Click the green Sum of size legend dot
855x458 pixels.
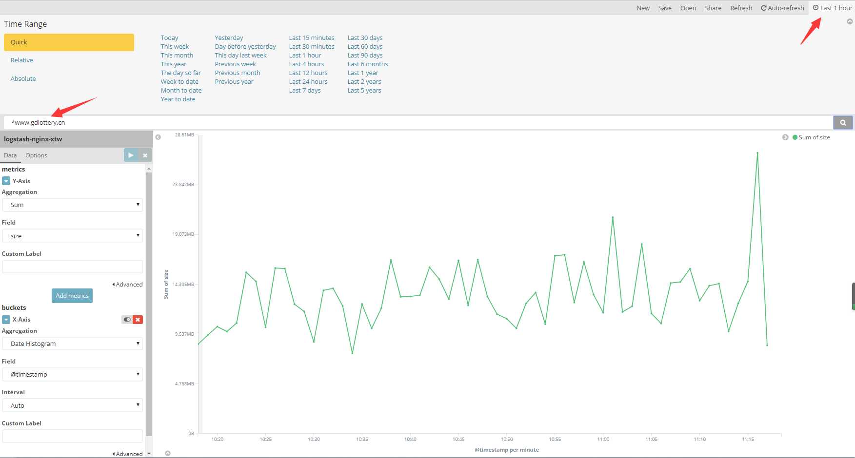click(x=795, y=137)
